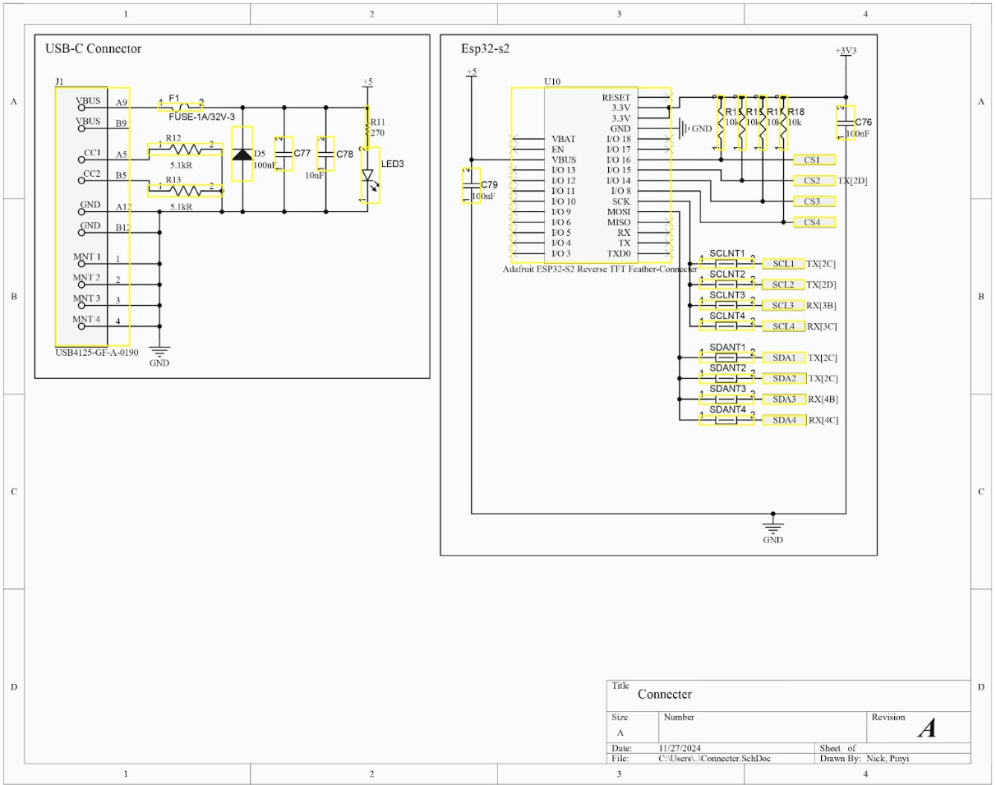Click the 'Esp32-s2' block title
Viewport: 996px width, 785px height.
[485, 48]
